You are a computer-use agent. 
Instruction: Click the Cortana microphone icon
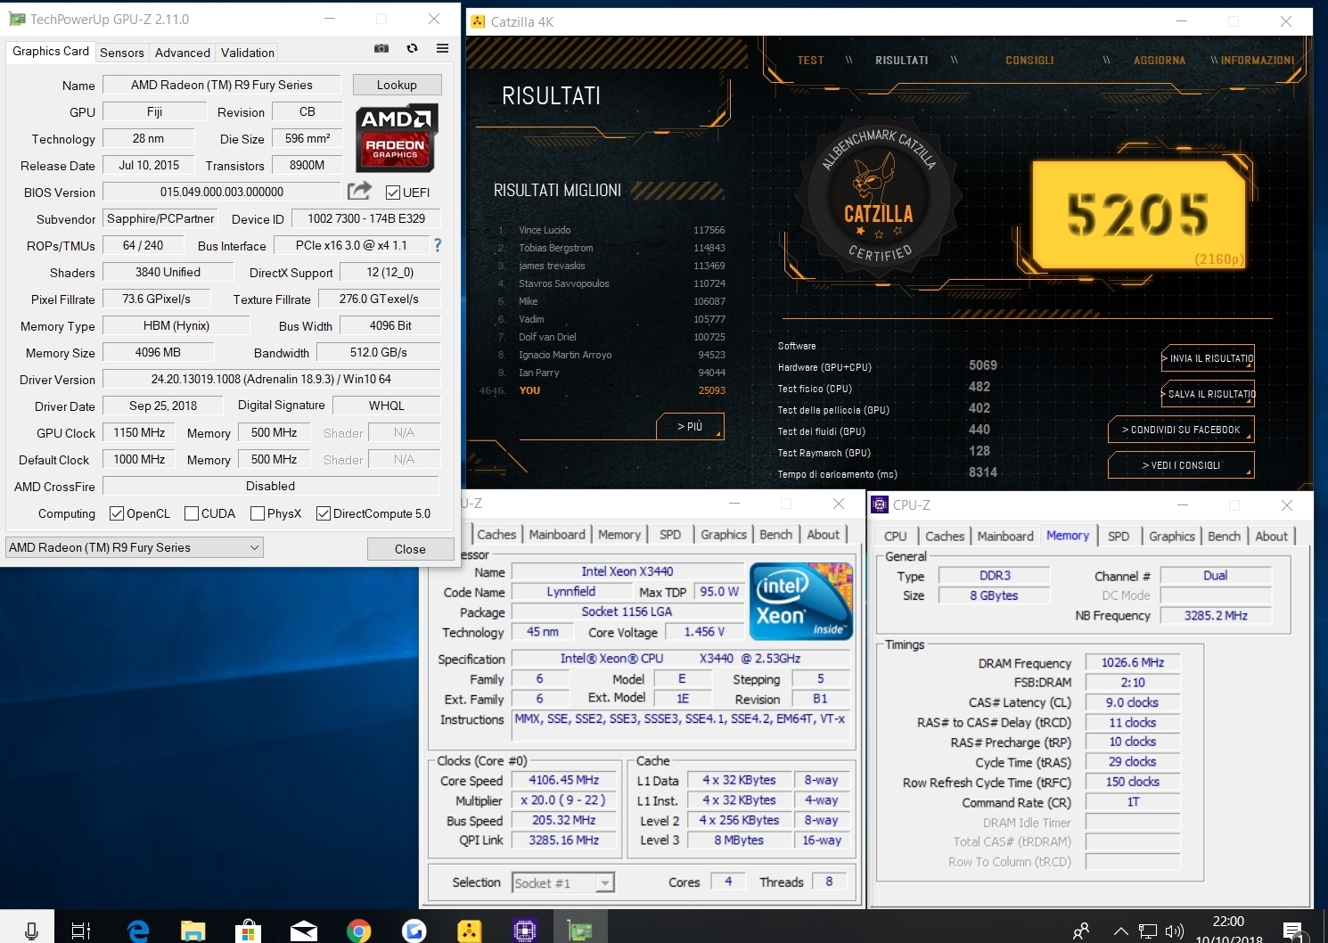click(31, 931)
